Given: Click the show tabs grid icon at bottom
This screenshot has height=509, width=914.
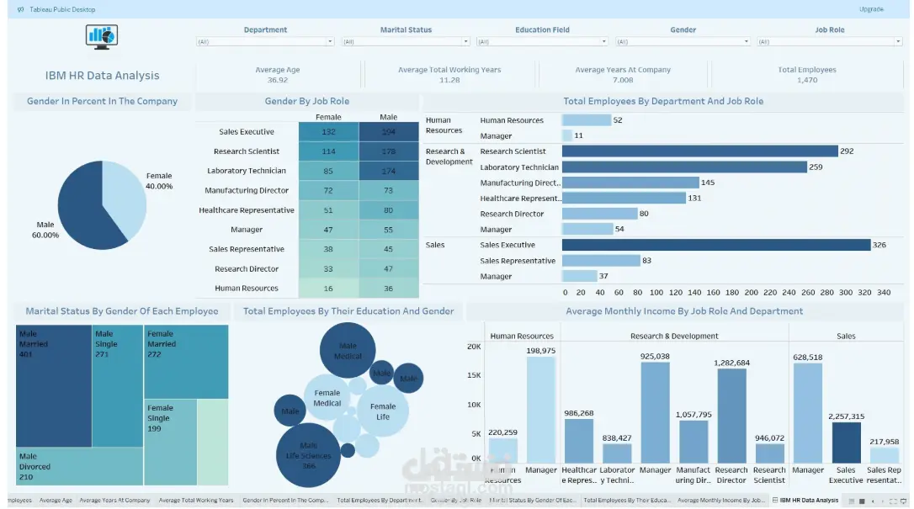Looking at the screenshot, I should click(x=862, y=501).
